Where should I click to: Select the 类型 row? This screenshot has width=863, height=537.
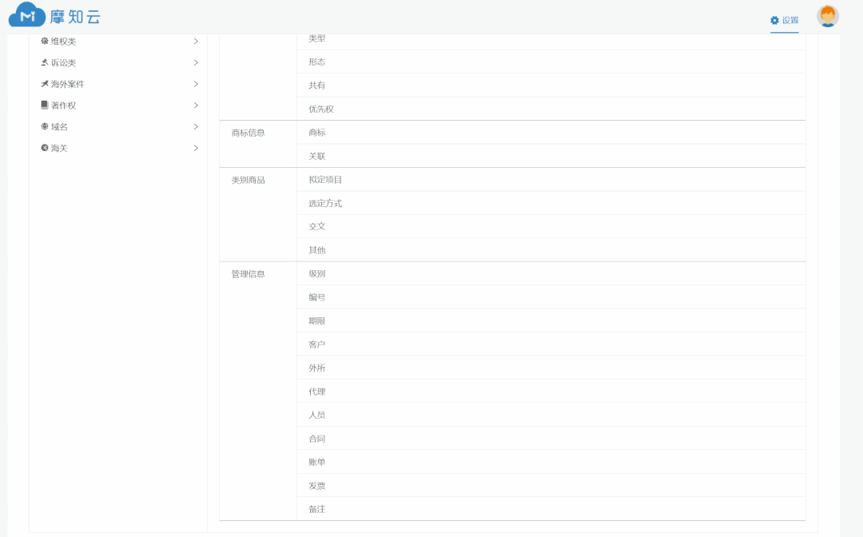[551, 41]
